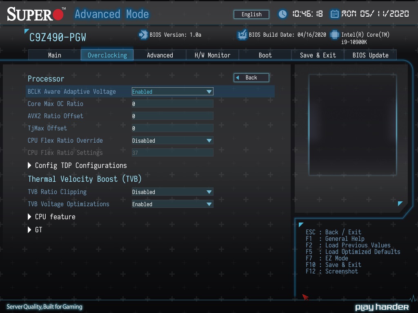
Task: Open CPU Flex Ratio Override dropdown
Action: pos(172,141)
